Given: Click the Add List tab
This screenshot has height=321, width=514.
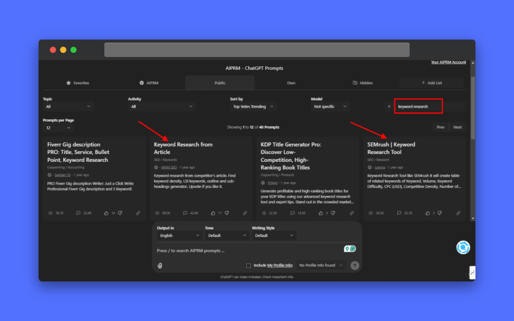Looking at the screenshot, I should pos(432,83).
